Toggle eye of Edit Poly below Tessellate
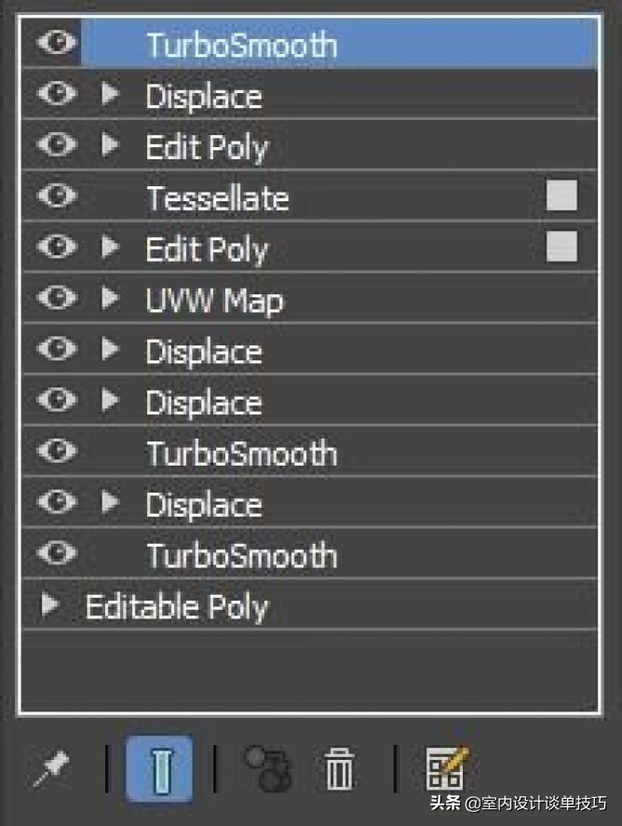This screenshot has width=622, height=826. click(58, 248)
